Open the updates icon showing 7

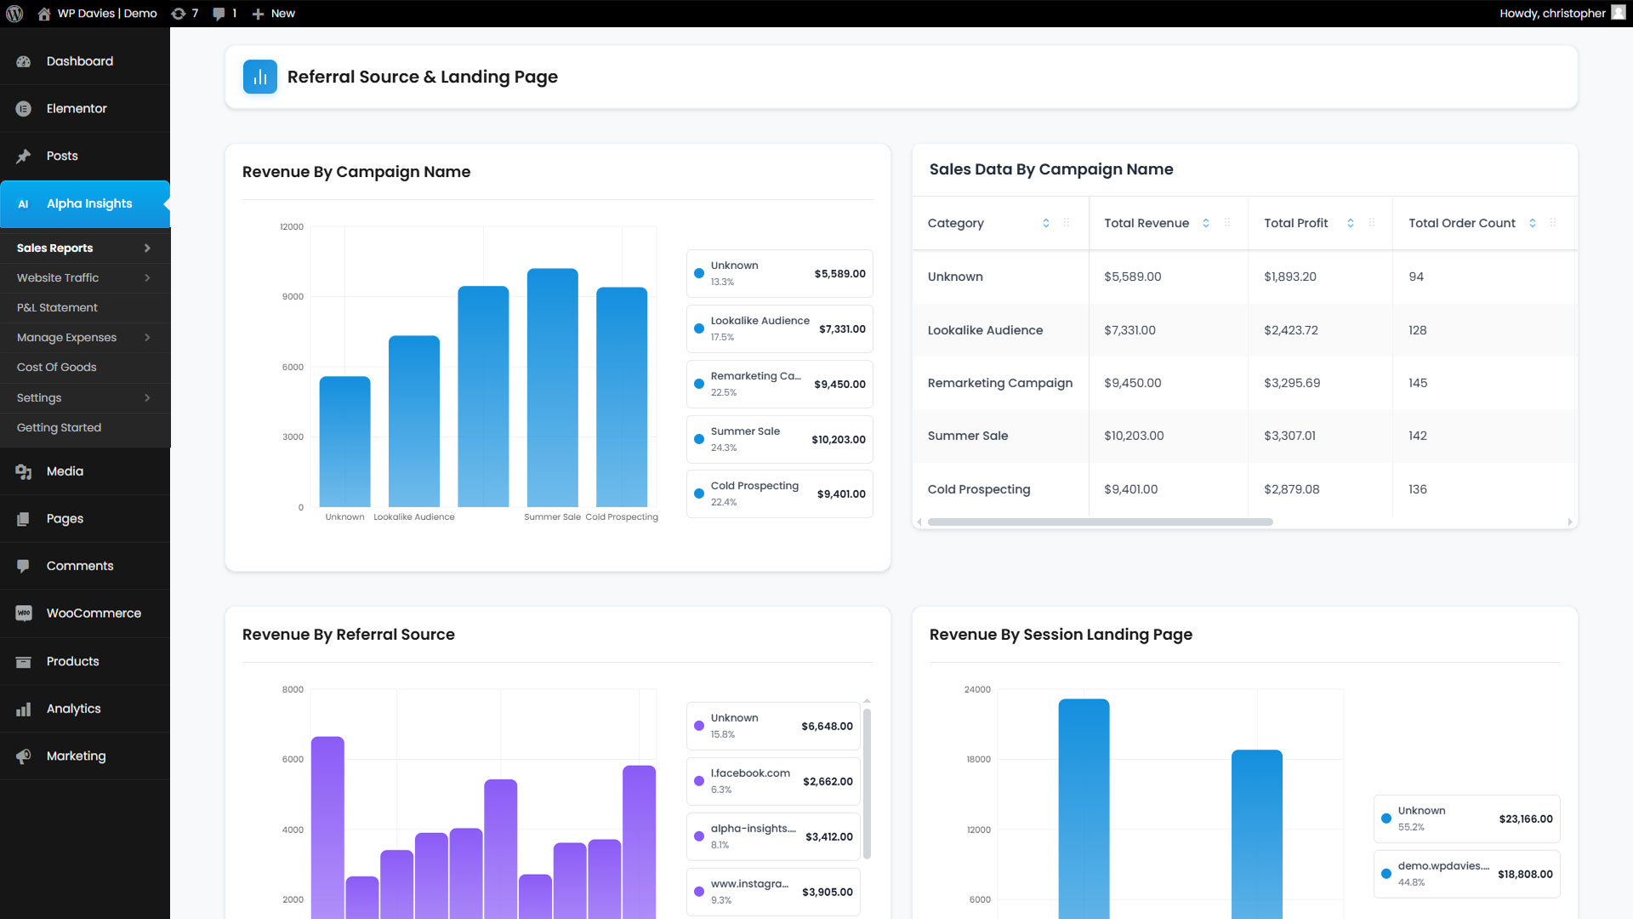coord(179,14)
